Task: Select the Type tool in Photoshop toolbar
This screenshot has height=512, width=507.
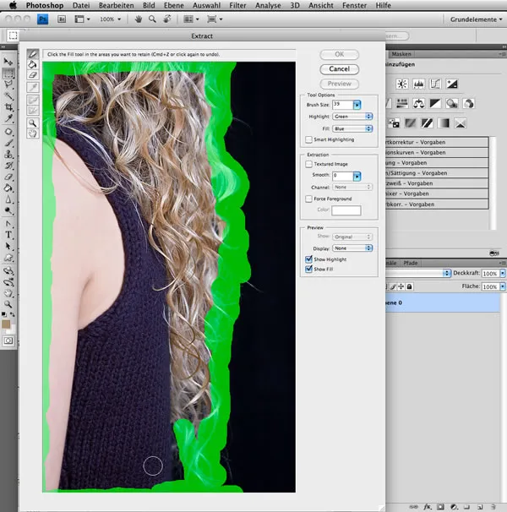Action: click(8, 234)
